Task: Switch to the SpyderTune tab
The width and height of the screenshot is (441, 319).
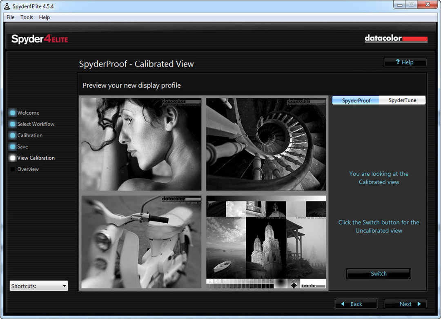Action: (x=402, y=100)
